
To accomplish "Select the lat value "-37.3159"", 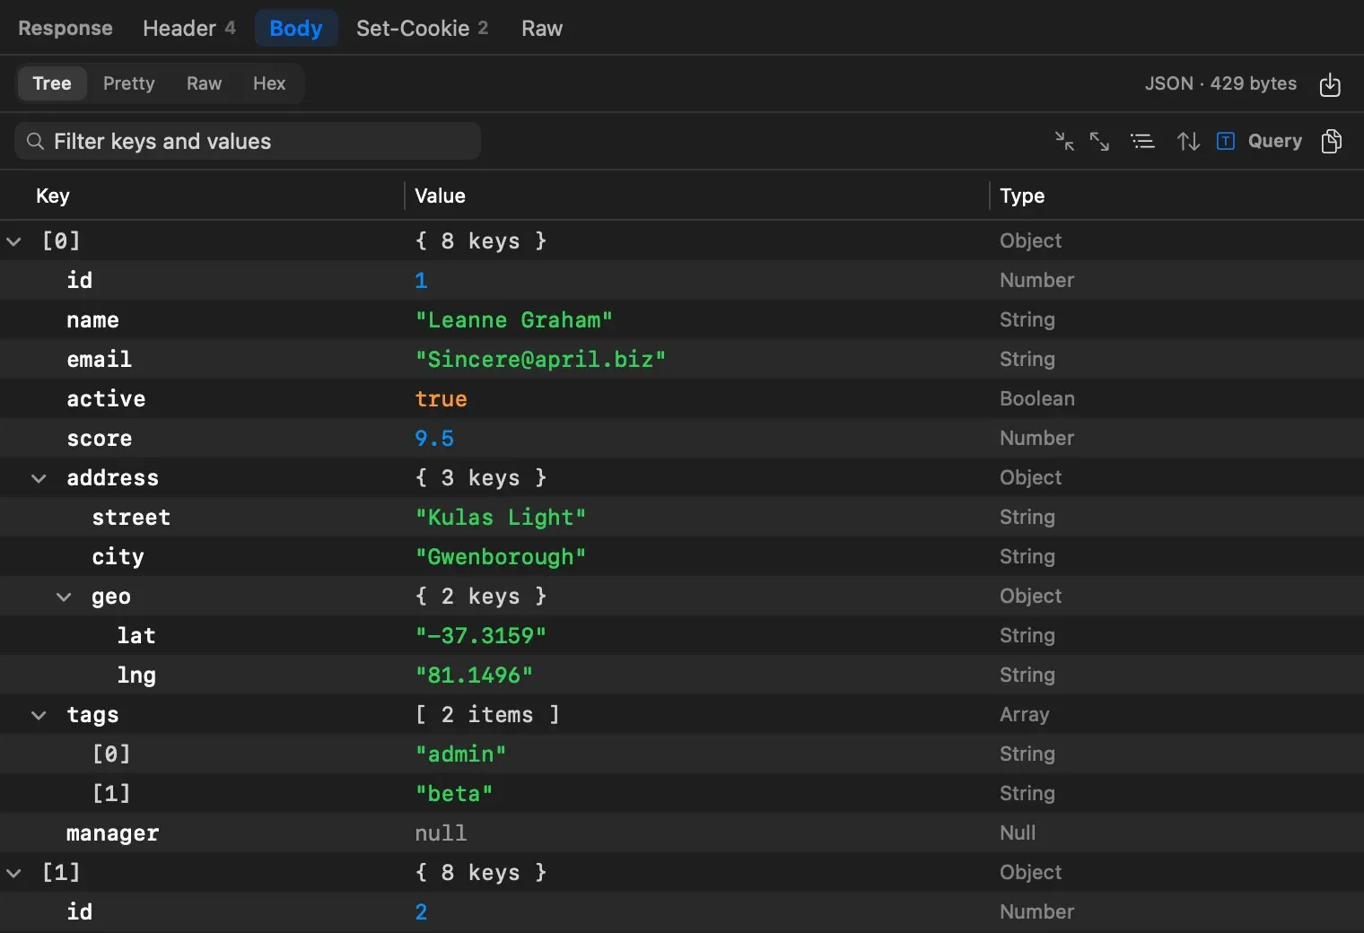I will (480, 636).
